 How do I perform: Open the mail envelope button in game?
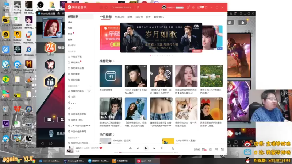pyautogui.click(x=49, y=120)
